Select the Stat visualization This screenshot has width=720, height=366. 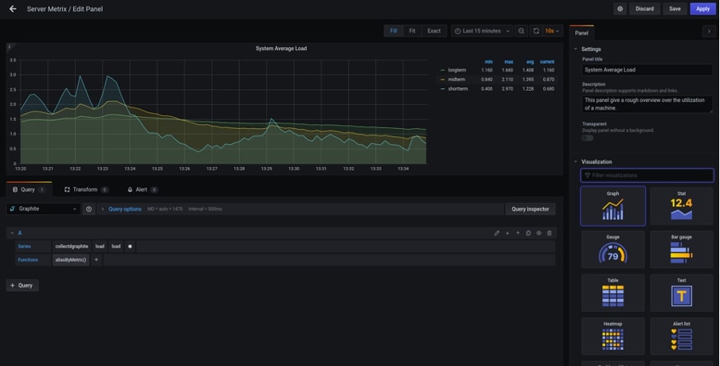682,206
